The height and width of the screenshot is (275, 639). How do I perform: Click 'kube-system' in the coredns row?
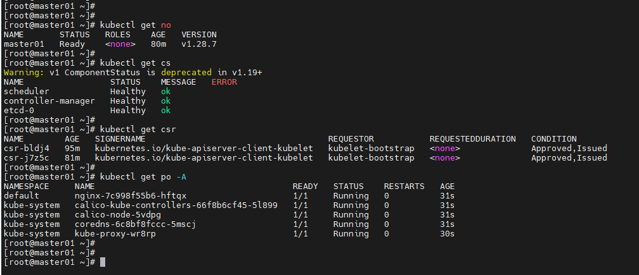[32, 224]
